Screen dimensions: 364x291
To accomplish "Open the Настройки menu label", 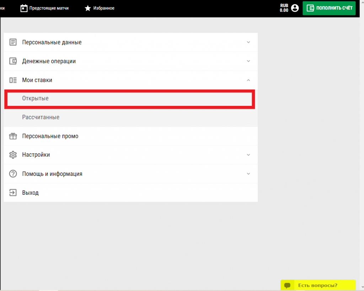I will [x=36, y=155].
